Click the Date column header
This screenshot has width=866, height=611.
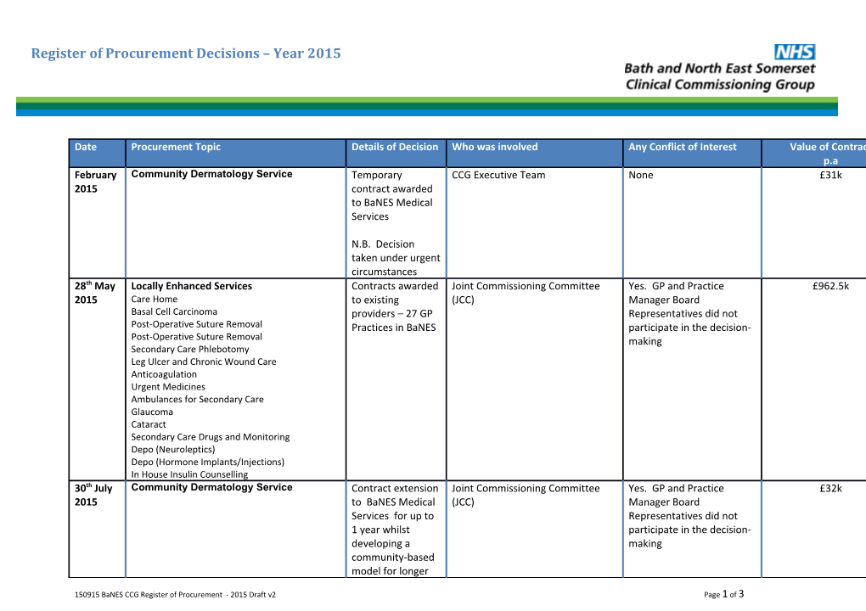85,147
